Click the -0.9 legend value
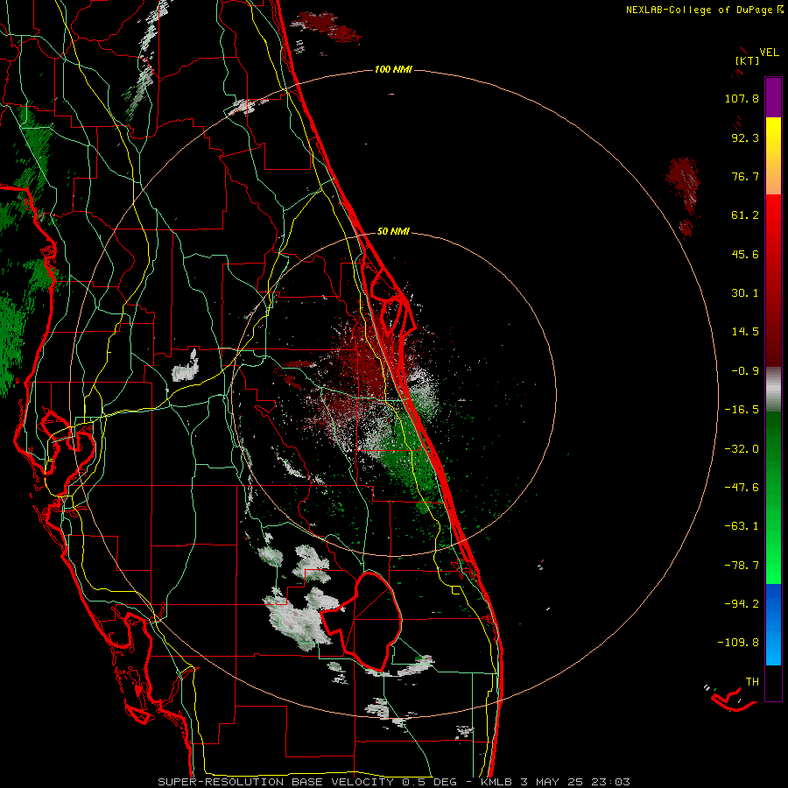The width and height of the screenshot is (788, 788). click(745, 371)
